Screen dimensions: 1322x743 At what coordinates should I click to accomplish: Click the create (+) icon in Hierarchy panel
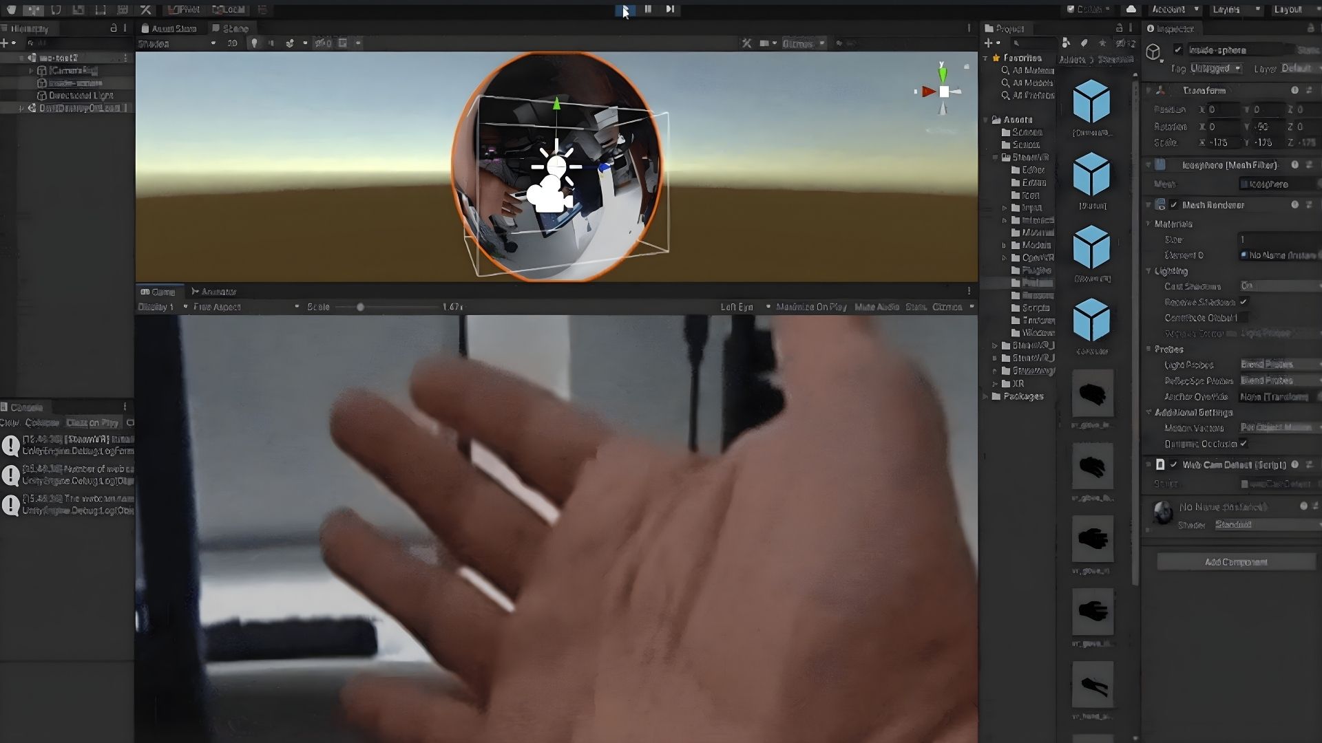tap(6, 42)
